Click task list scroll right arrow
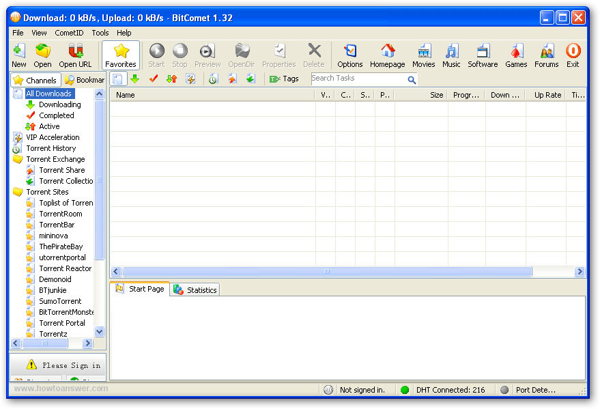This screenshot has width=600, height=409. tap(580, 271)
